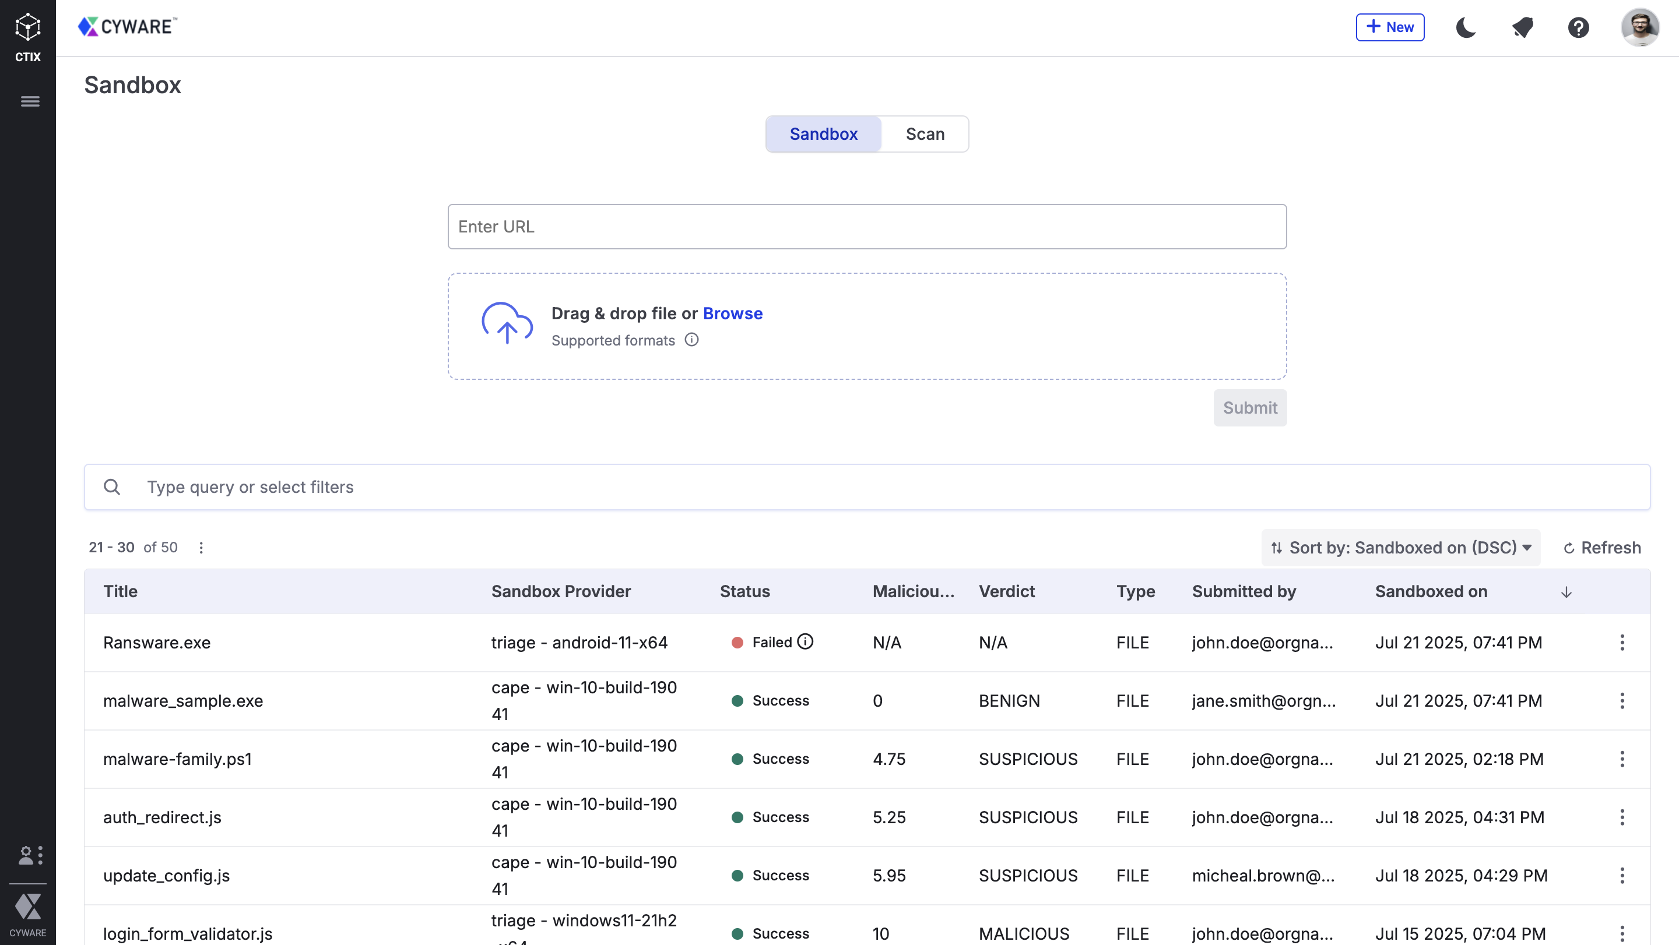Toggle dark mode moon icon
Screen dimensions: 1679x945
(x=1466, y=27)
